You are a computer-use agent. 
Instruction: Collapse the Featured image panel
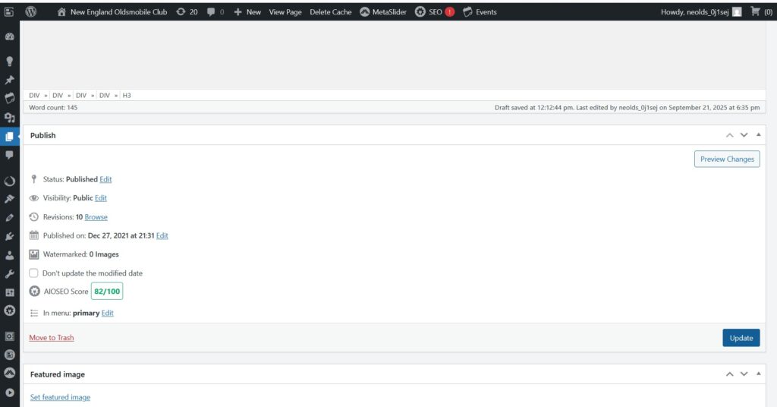[758, 374]
